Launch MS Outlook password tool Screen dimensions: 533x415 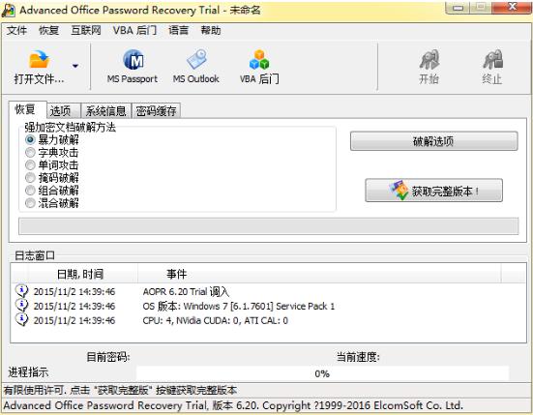point(195,67)
